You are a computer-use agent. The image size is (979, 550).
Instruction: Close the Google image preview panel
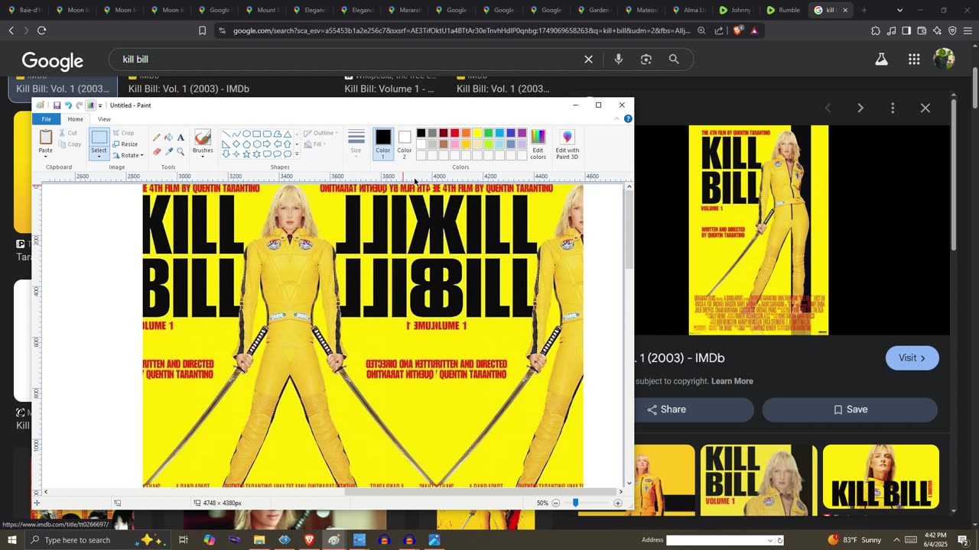(x=925, y=108)
